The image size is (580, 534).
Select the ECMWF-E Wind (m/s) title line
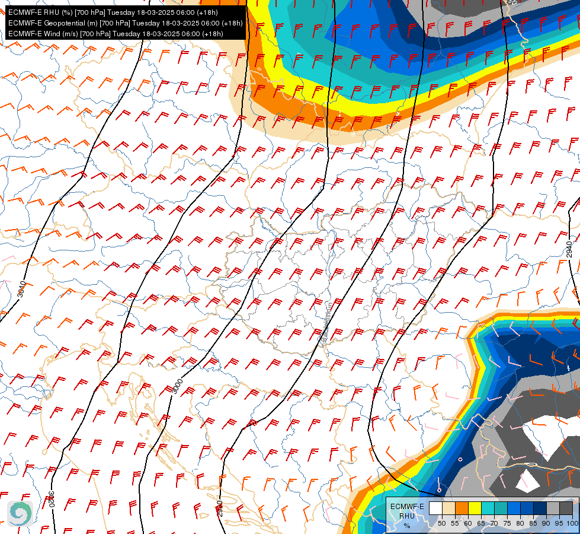pyautogui.click(x=116, y=34)
